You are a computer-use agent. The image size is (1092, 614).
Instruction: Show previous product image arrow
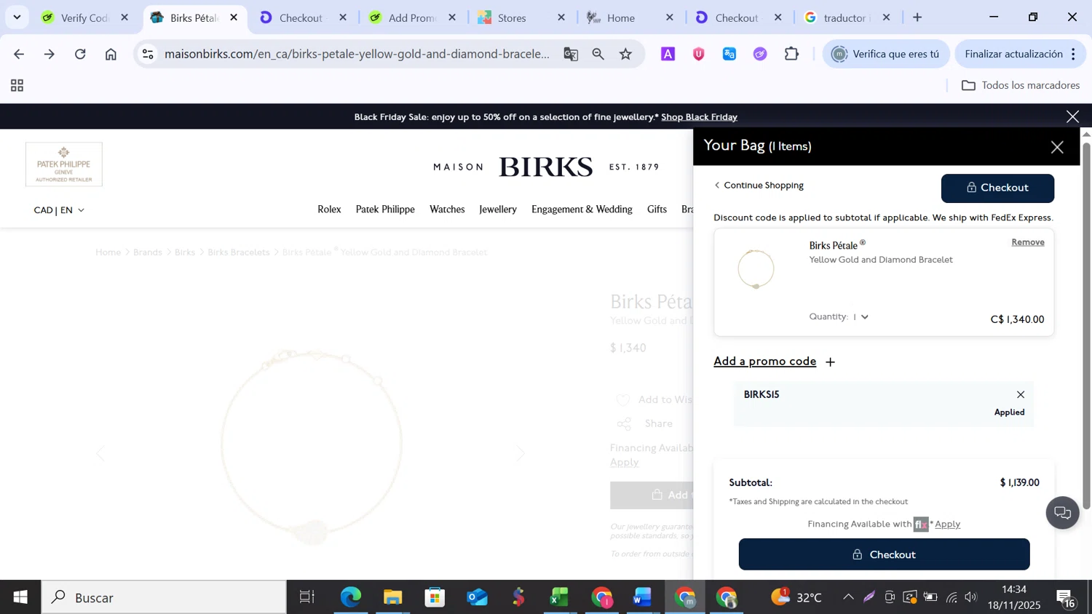(100, 453)
